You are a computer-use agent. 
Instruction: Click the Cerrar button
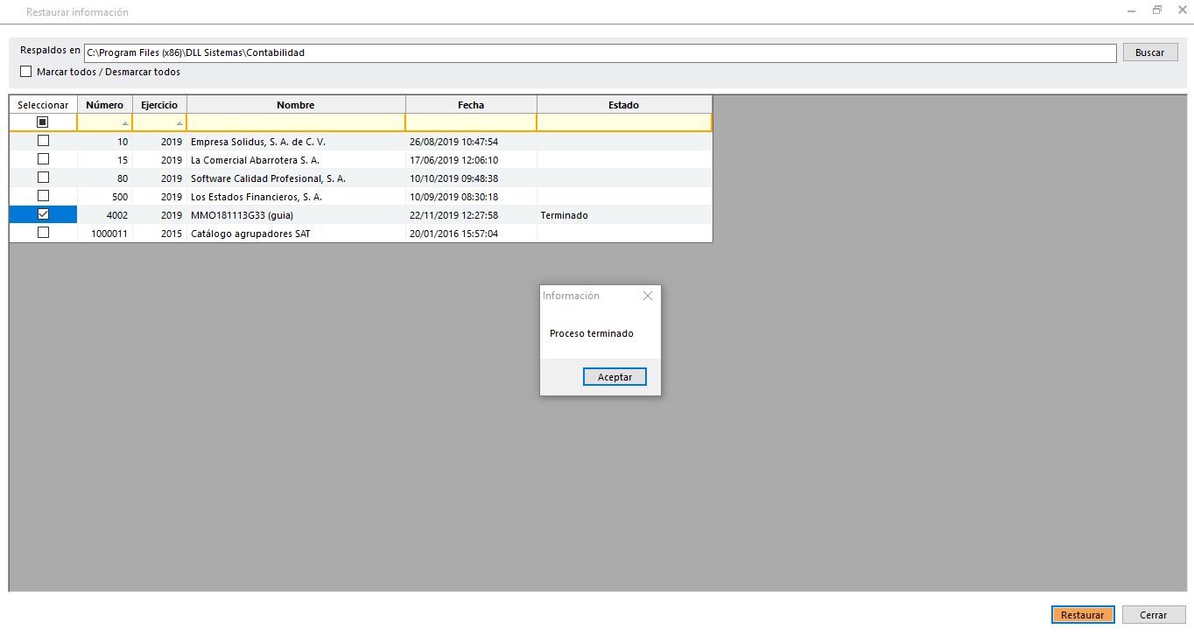[1153, 615]
